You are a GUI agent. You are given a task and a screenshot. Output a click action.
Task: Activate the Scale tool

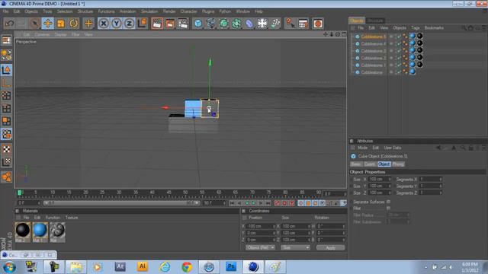(x=61, y=24)
